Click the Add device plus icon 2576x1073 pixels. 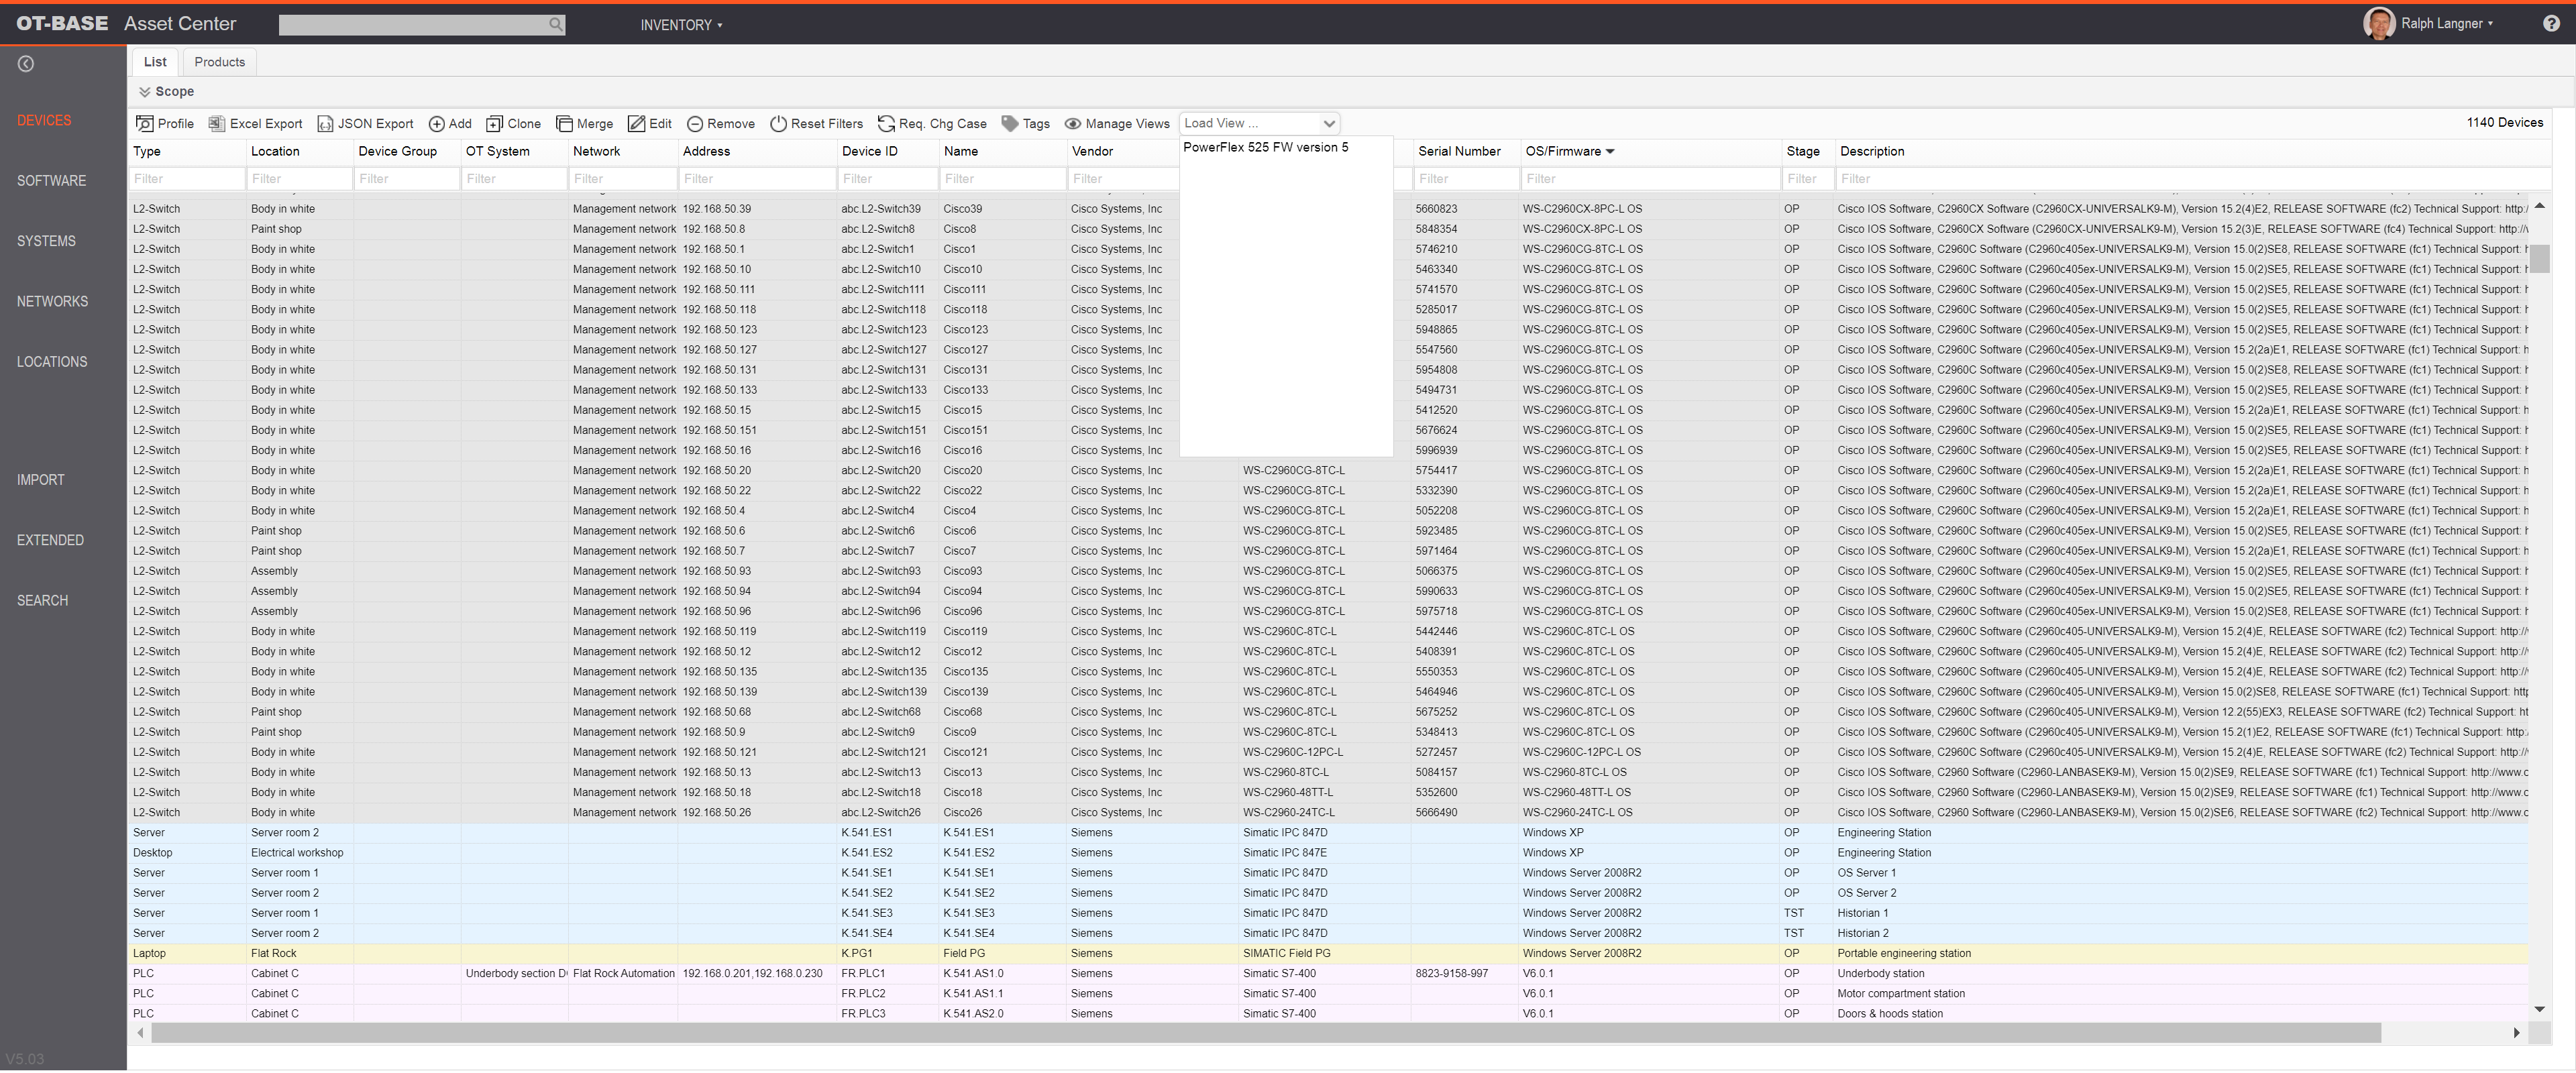[x=437, y=124]
